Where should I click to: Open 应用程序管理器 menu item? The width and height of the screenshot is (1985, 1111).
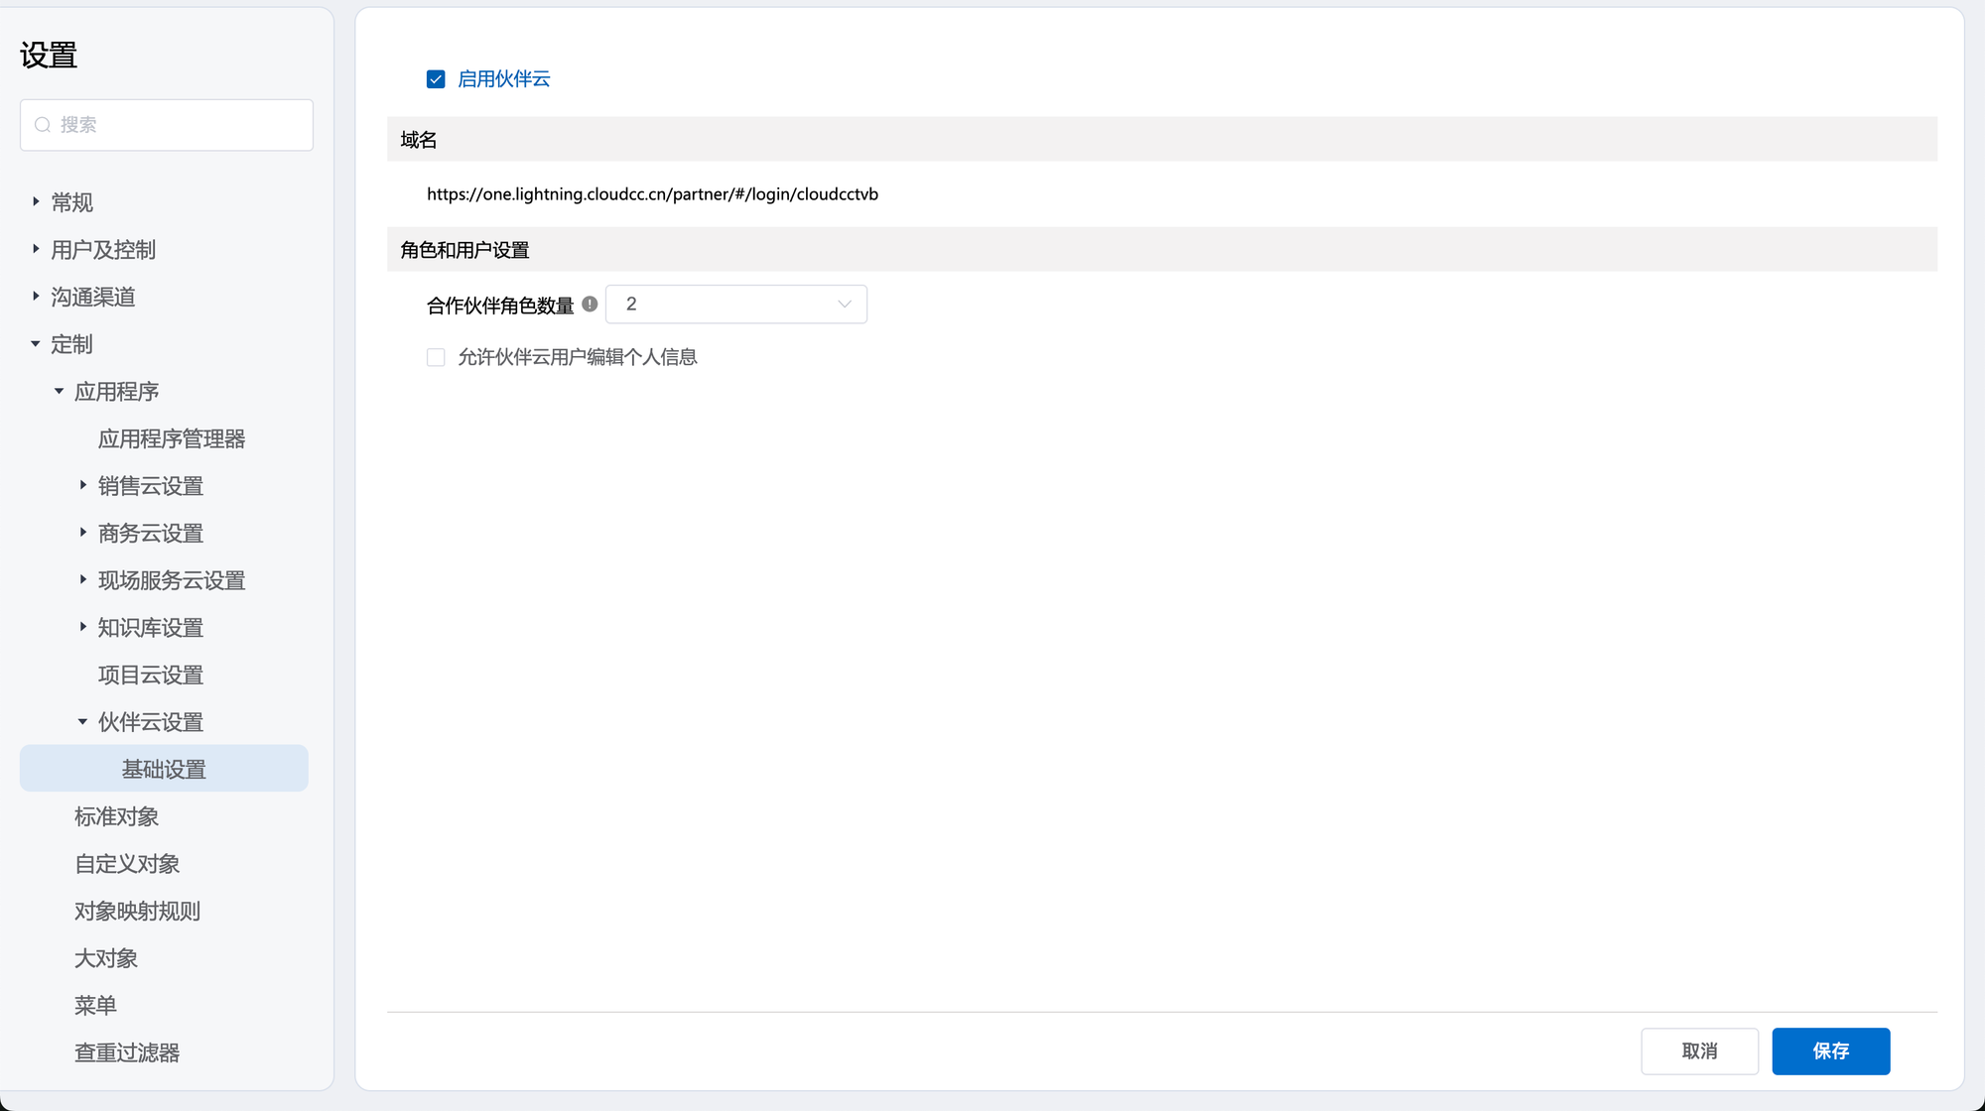point(171,439)
